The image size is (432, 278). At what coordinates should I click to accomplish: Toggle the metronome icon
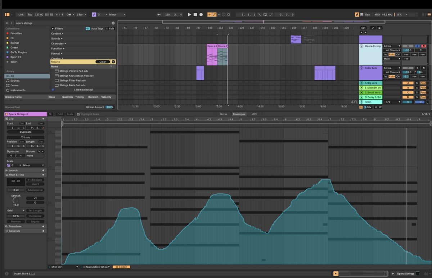(68, 15)
